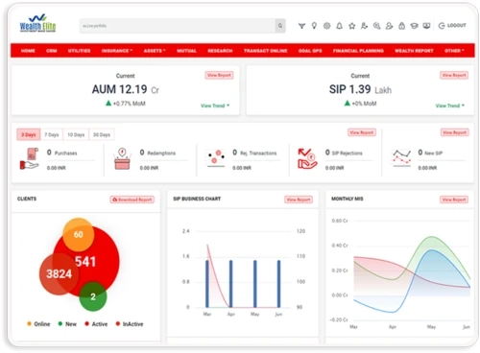Screen dimensions: 480x353
Task: Toggle the Active legend item
Action: (x=96, y=324)
